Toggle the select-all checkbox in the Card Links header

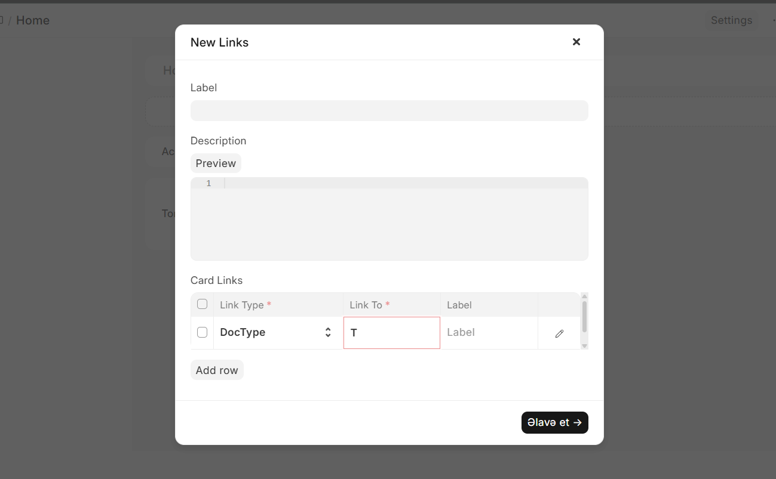pyautogui.click(x=202, y=304)
